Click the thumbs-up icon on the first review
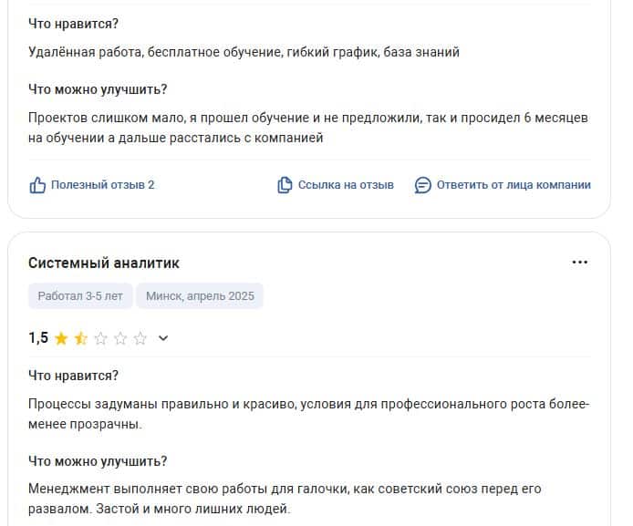This screenshot has height=526, width=633. pyautogui.click(x=37, y=185)
